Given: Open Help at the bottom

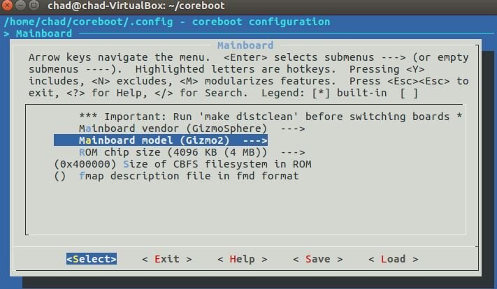Looking at the screenshot, I should pyautogui.click(x=243, y=259).
